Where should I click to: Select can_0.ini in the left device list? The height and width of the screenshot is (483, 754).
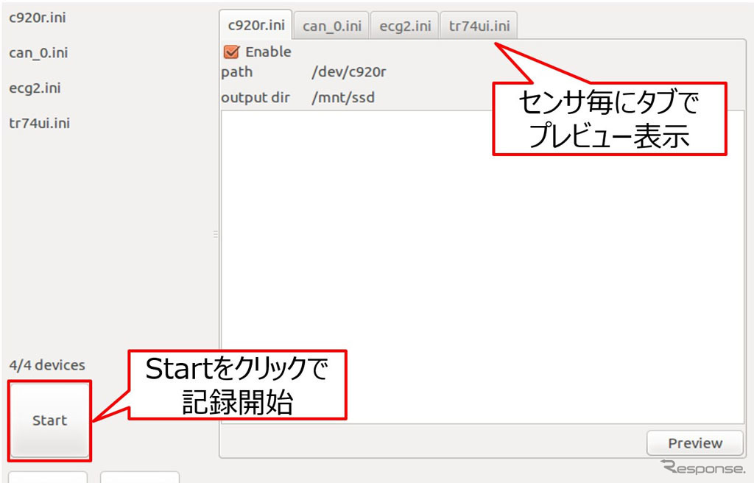click(x=38, y=53)
